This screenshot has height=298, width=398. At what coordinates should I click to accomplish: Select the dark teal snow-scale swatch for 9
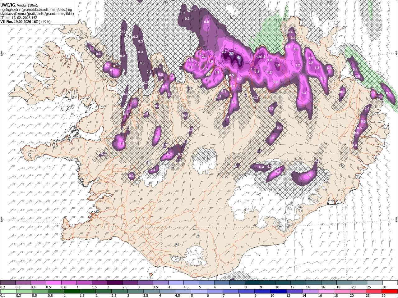[267, 283]
